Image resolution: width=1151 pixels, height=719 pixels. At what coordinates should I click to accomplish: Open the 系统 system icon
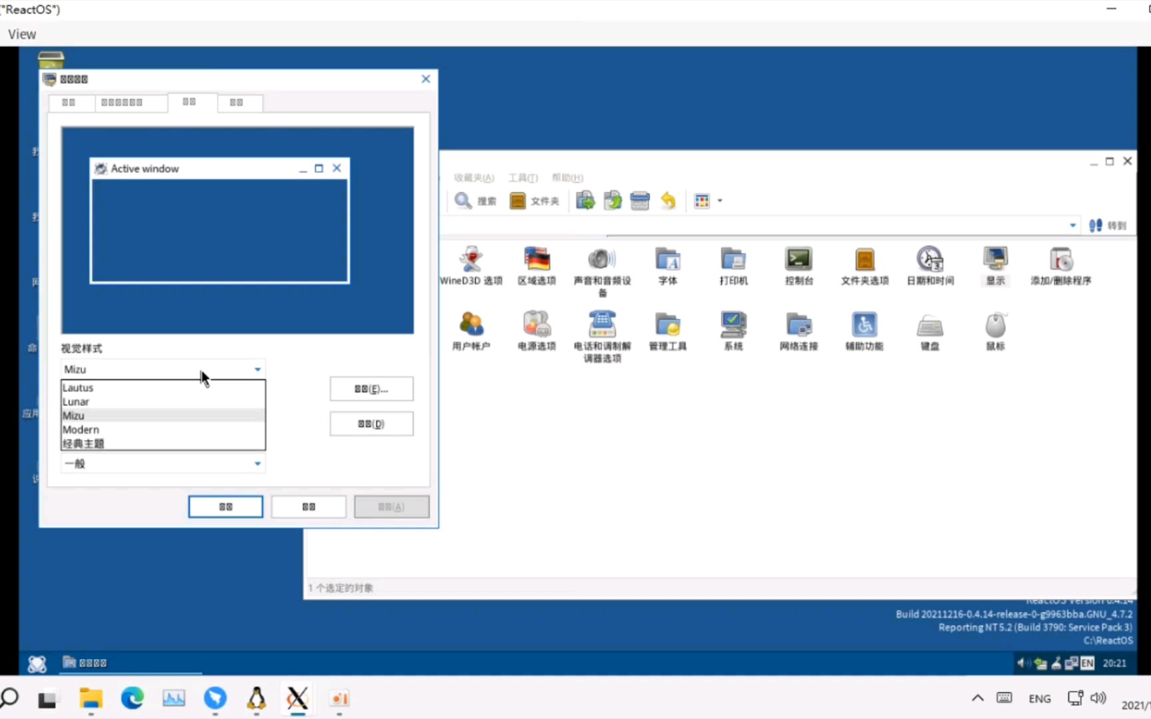click(733, 331)
